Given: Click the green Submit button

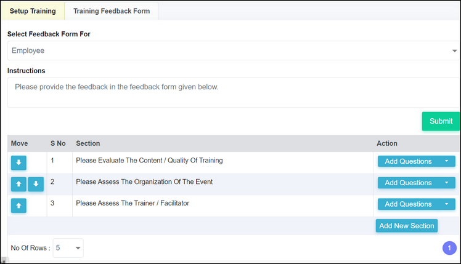Looking at the screenshot, I should (x=441, y=121).
